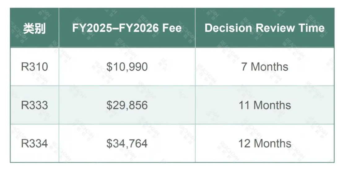344x169 pixels.
Task: Click FY2026 text in the fee header
Action: 140,28
